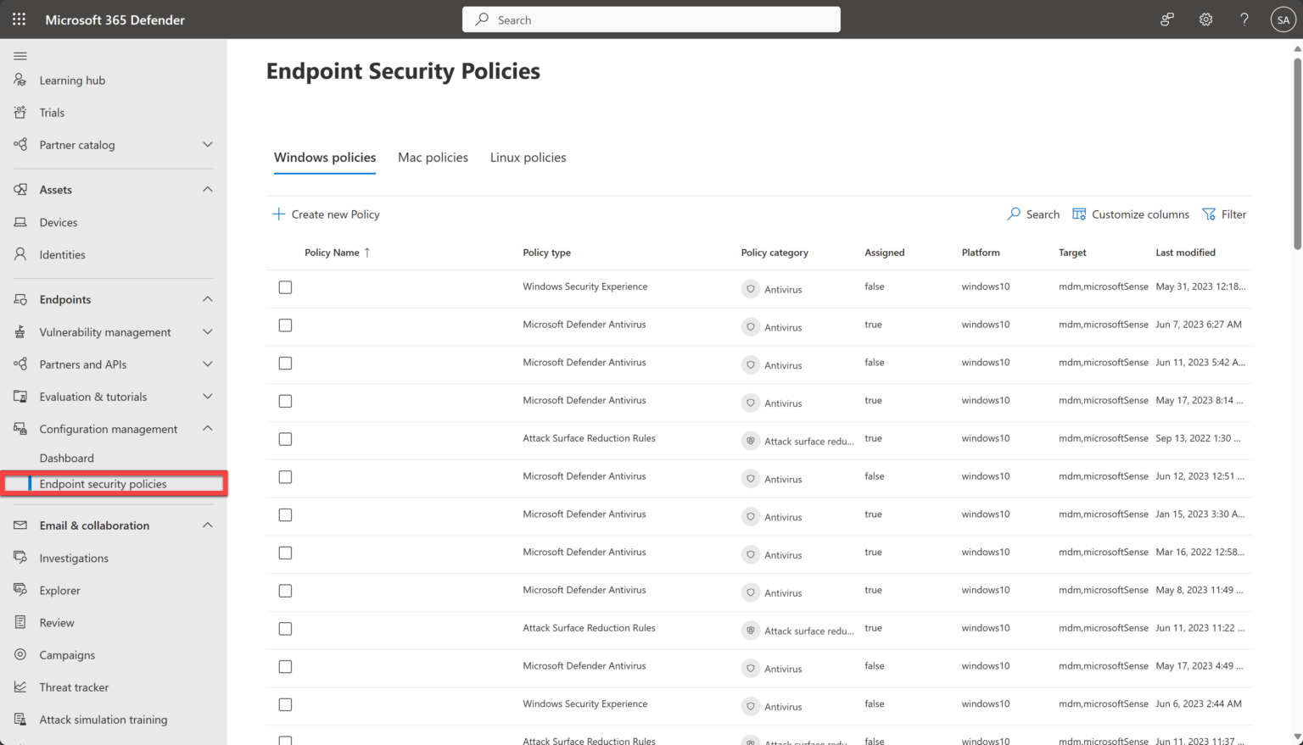
Task: Switch to the Mac policies tab
Action: [x=433, y=158]
